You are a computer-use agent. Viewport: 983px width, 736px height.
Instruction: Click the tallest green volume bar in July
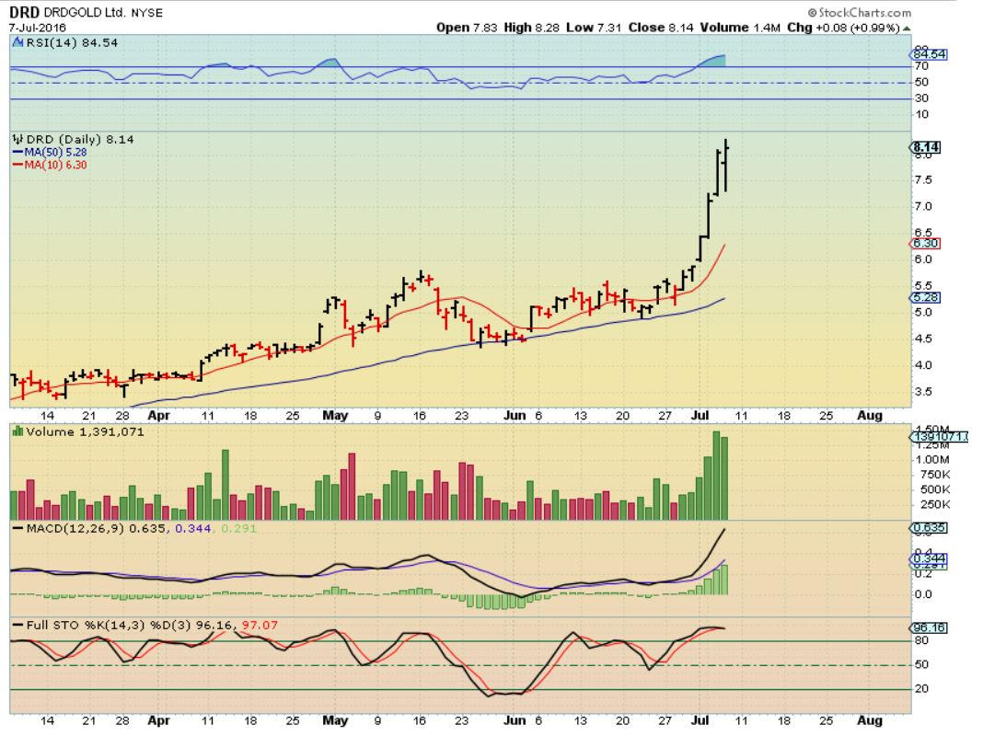point(717,476)
